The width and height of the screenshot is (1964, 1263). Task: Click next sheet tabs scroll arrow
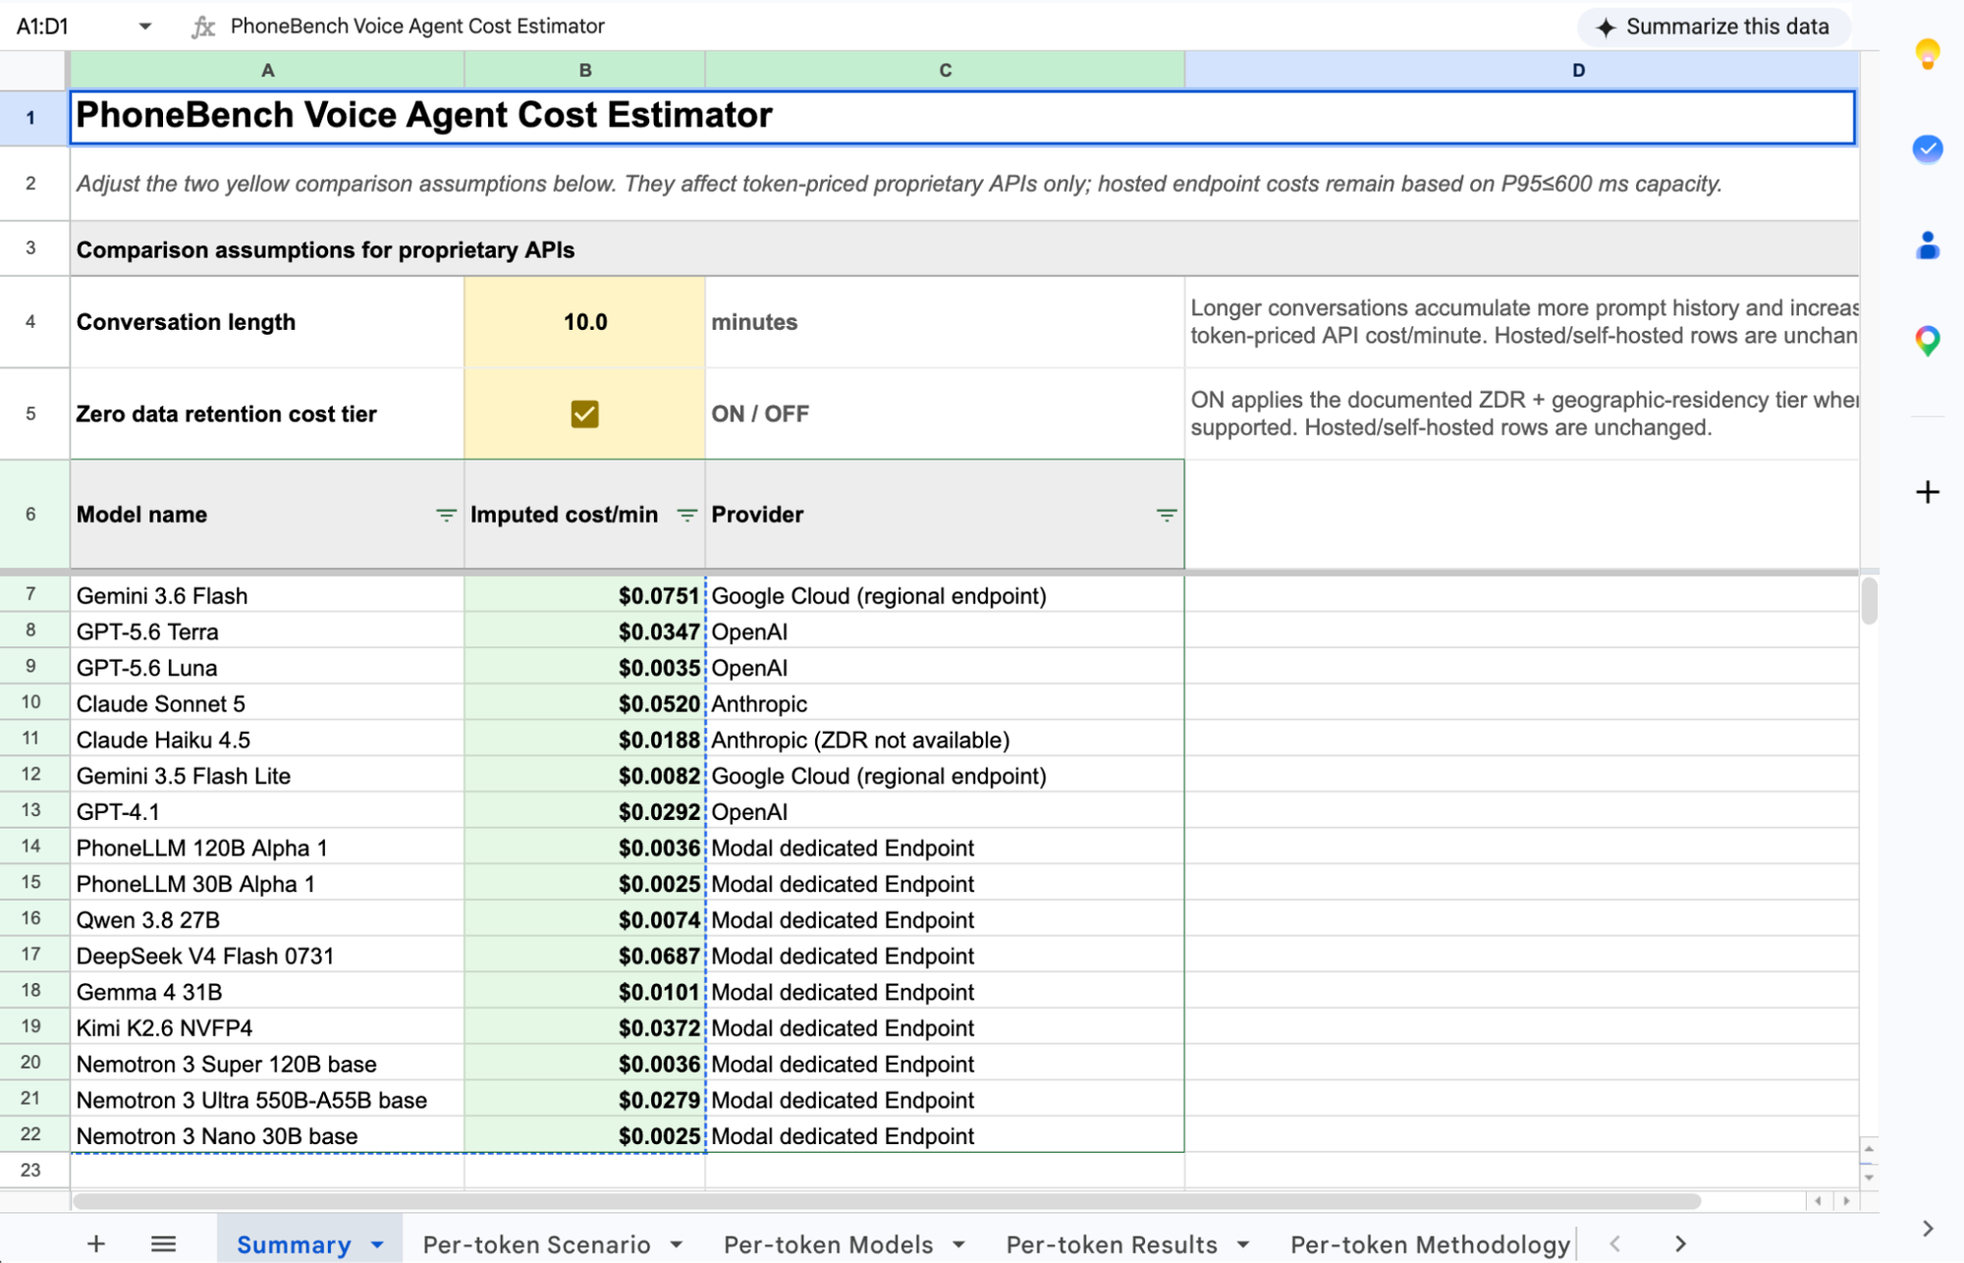(x=1680, y=1243)
